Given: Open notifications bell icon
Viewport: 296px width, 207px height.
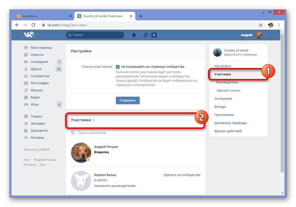Looking at the screenshot, I should click(x=134, y=35).
